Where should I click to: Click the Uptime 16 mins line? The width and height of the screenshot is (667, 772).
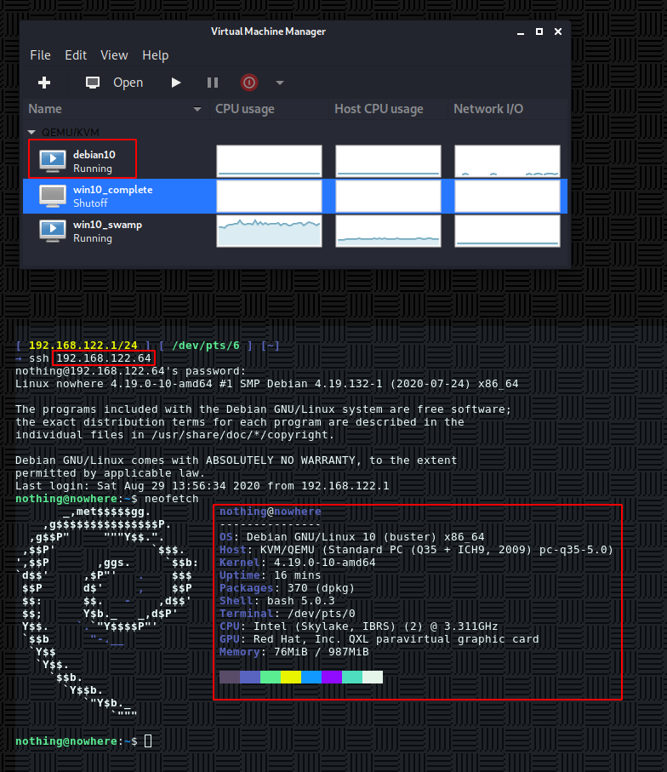271,575
